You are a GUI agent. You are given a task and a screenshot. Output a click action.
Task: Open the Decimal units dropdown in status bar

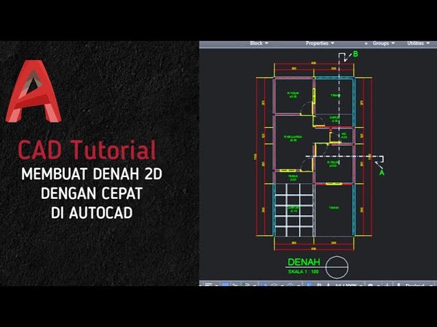(415, 284)
